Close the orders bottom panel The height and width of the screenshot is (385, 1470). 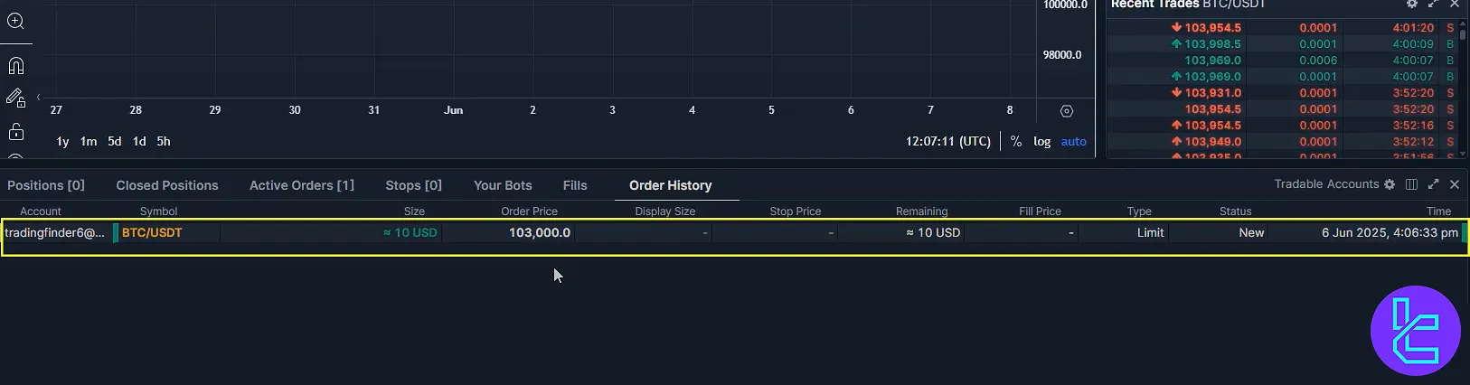(1455, 184)
